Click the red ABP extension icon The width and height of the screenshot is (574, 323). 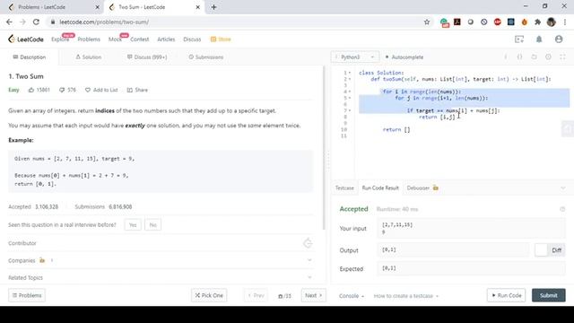point(497,22)
